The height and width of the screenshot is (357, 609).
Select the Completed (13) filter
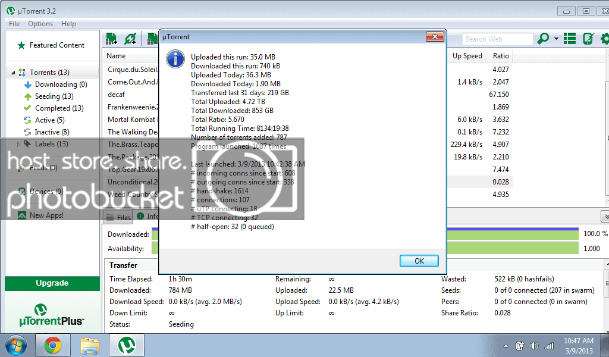tap(59, 108)
